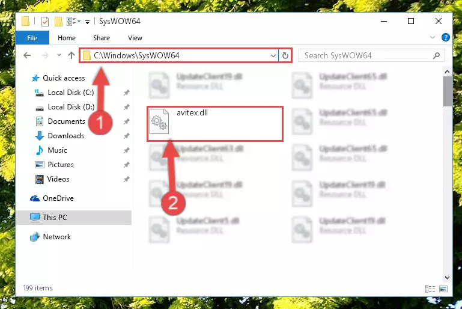Screen dimensions: 462x309
Task: Open Local Disk (D:) in sidebar
Action: tap(71, 107)
